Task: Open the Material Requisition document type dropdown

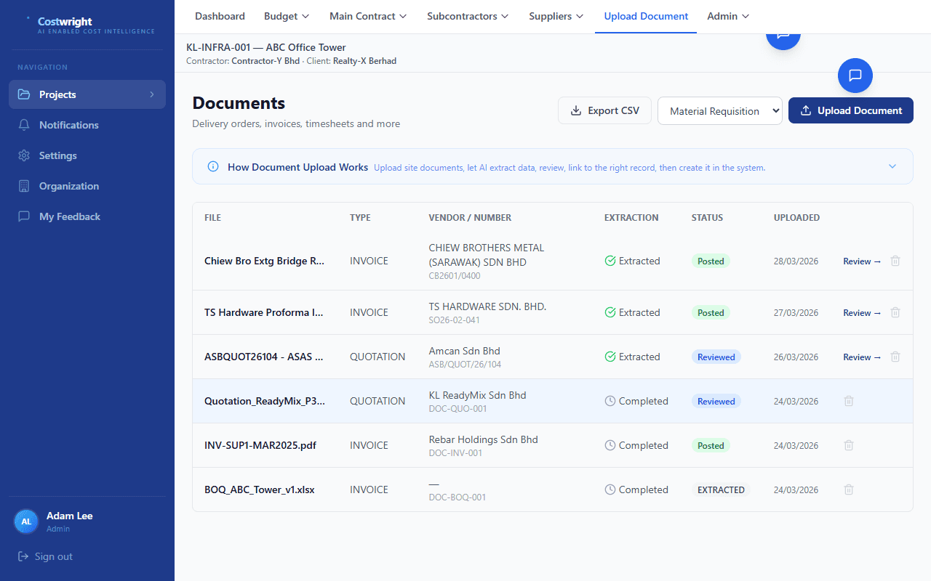Action: (x=720, y=111)
